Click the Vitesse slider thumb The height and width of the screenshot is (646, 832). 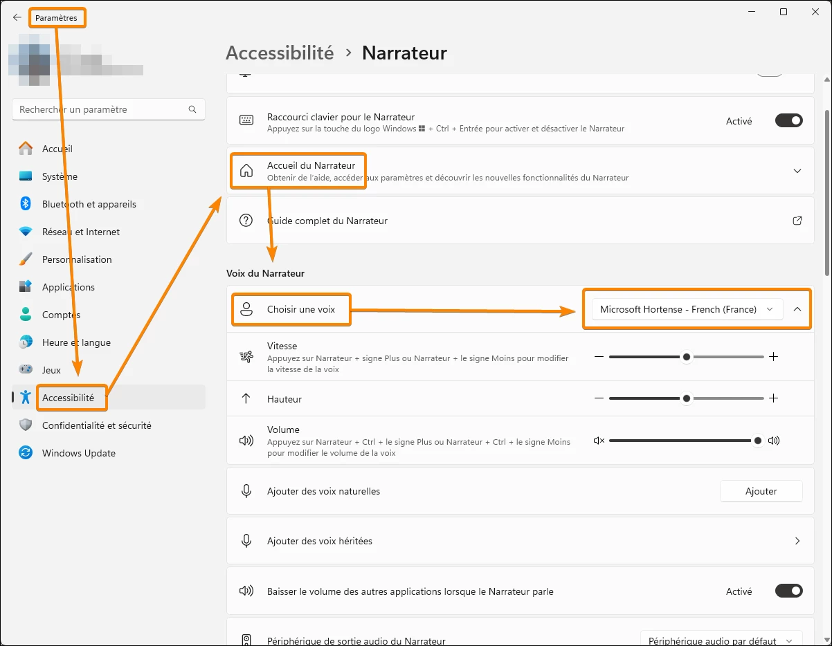(687, 357)
